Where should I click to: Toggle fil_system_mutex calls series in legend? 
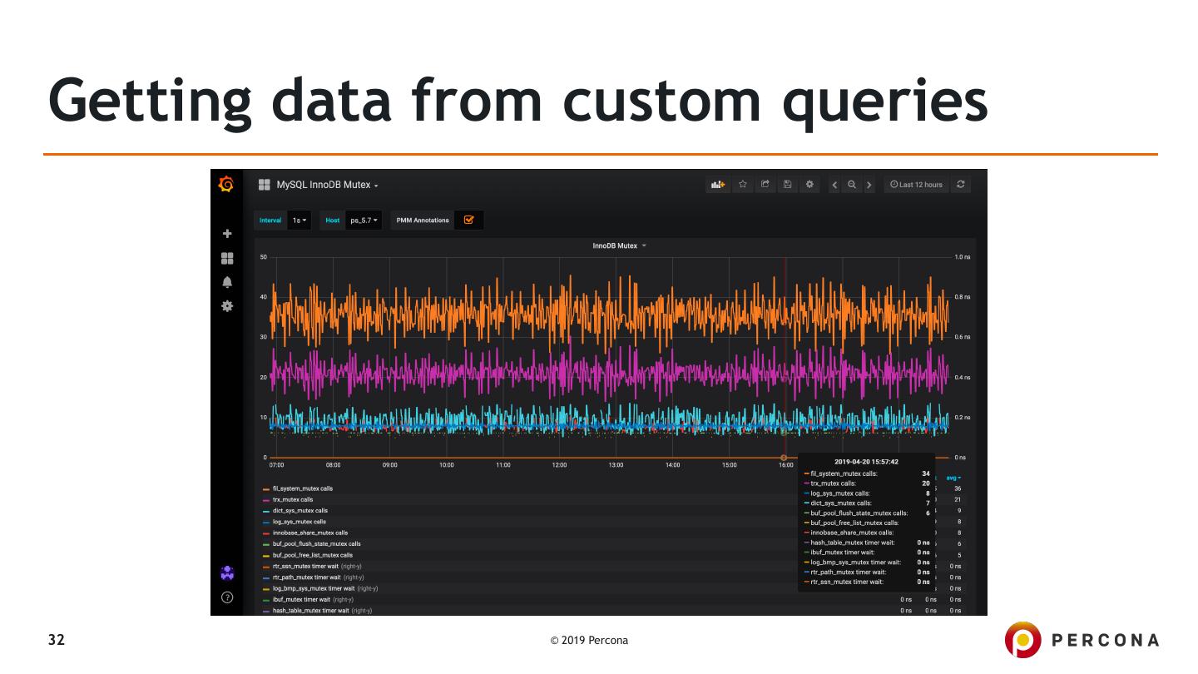point(302,488)
